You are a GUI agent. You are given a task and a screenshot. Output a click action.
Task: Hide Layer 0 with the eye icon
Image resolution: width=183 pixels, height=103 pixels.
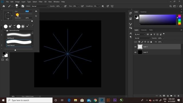135,52
